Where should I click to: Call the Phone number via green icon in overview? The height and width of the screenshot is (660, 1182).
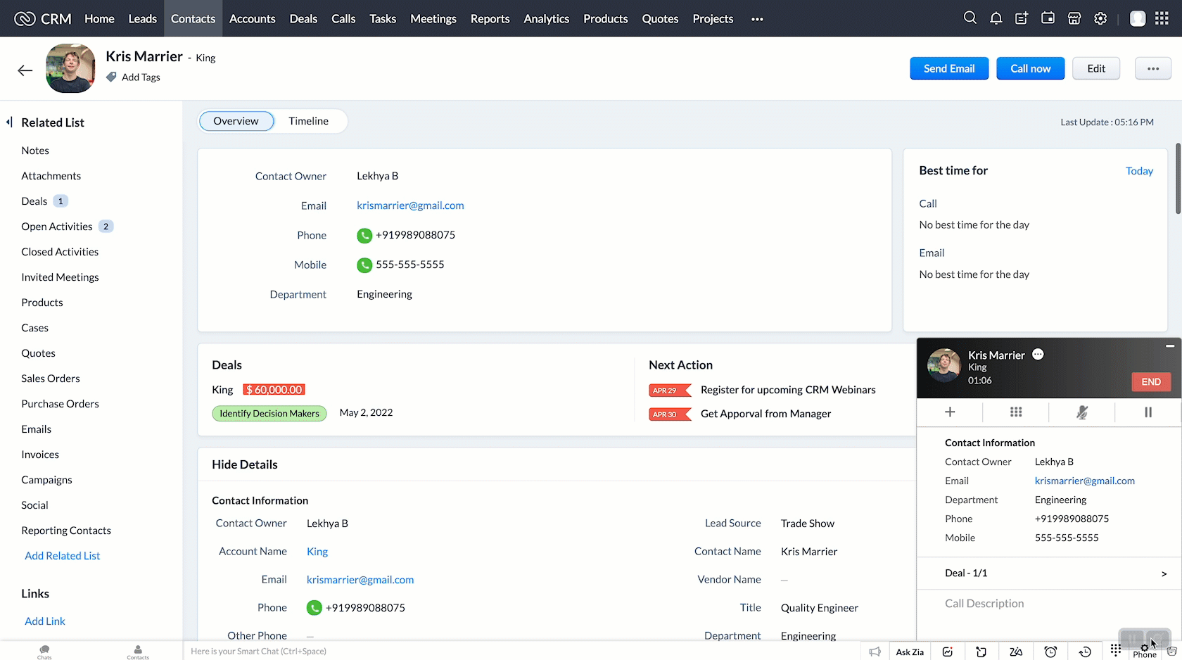[364, 235]
